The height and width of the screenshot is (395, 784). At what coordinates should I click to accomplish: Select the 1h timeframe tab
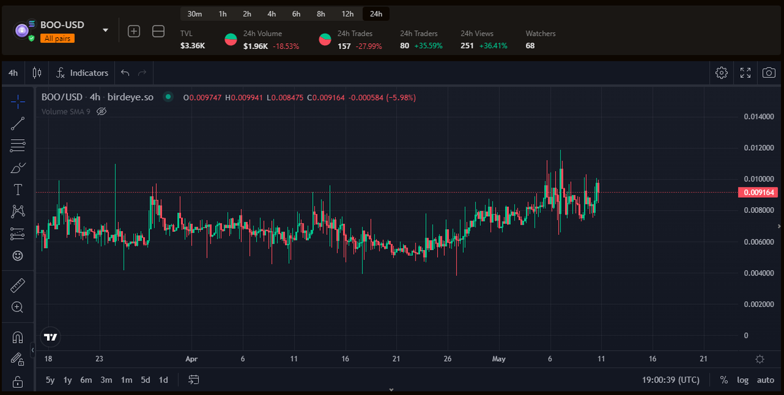[x=223, y=14]
